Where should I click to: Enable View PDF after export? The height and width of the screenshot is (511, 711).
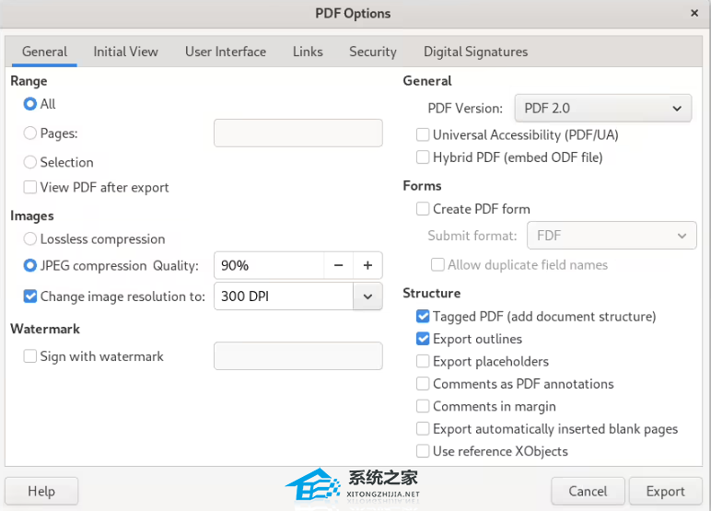30,188
